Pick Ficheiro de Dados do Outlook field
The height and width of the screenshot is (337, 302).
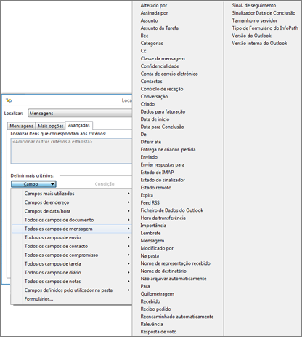pos(172,210)
